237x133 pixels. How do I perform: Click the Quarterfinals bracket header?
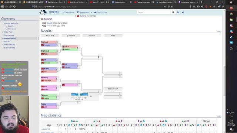[71, 36]
